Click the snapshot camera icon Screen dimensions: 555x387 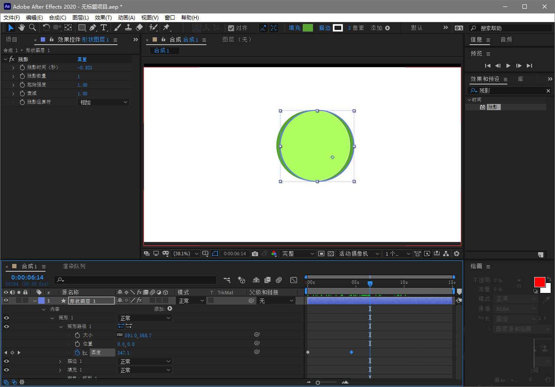255,254
